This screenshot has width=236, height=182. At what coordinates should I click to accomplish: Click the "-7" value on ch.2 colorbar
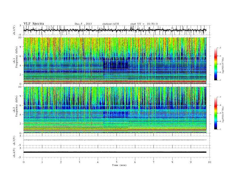[220, 129]
